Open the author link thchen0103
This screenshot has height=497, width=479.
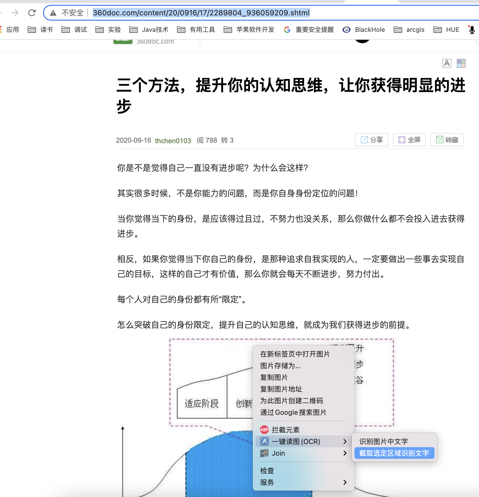[172, 141]
